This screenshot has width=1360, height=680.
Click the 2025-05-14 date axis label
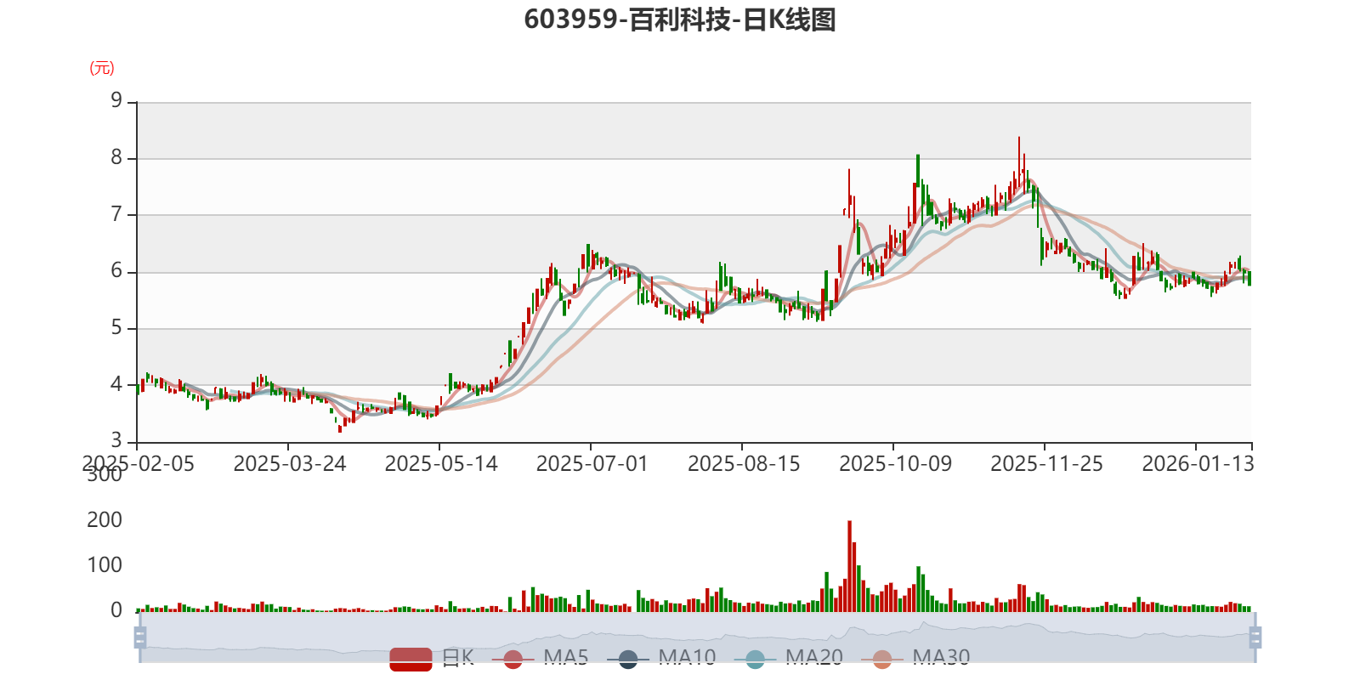point(441,463)
